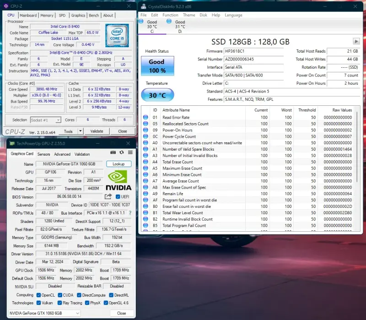Click status dot of Power Cycle Count row
Viewport: 366px width, 320px height.
(x=145, y=136)
